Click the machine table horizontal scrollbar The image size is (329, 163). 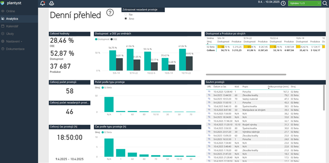[246, 75]
